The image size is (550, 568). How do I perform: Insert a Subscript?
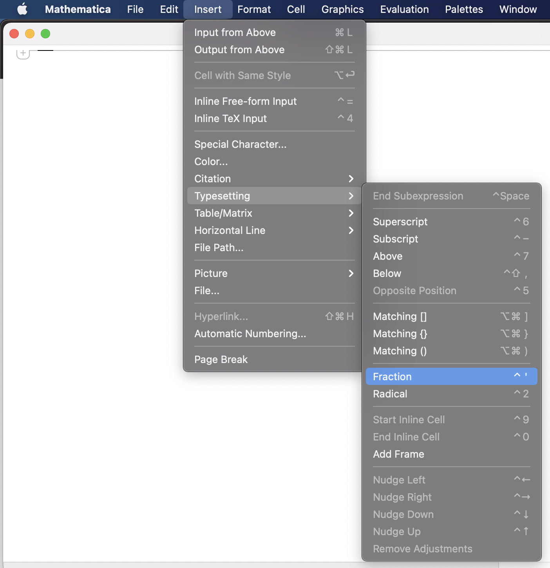coord(452,239)
